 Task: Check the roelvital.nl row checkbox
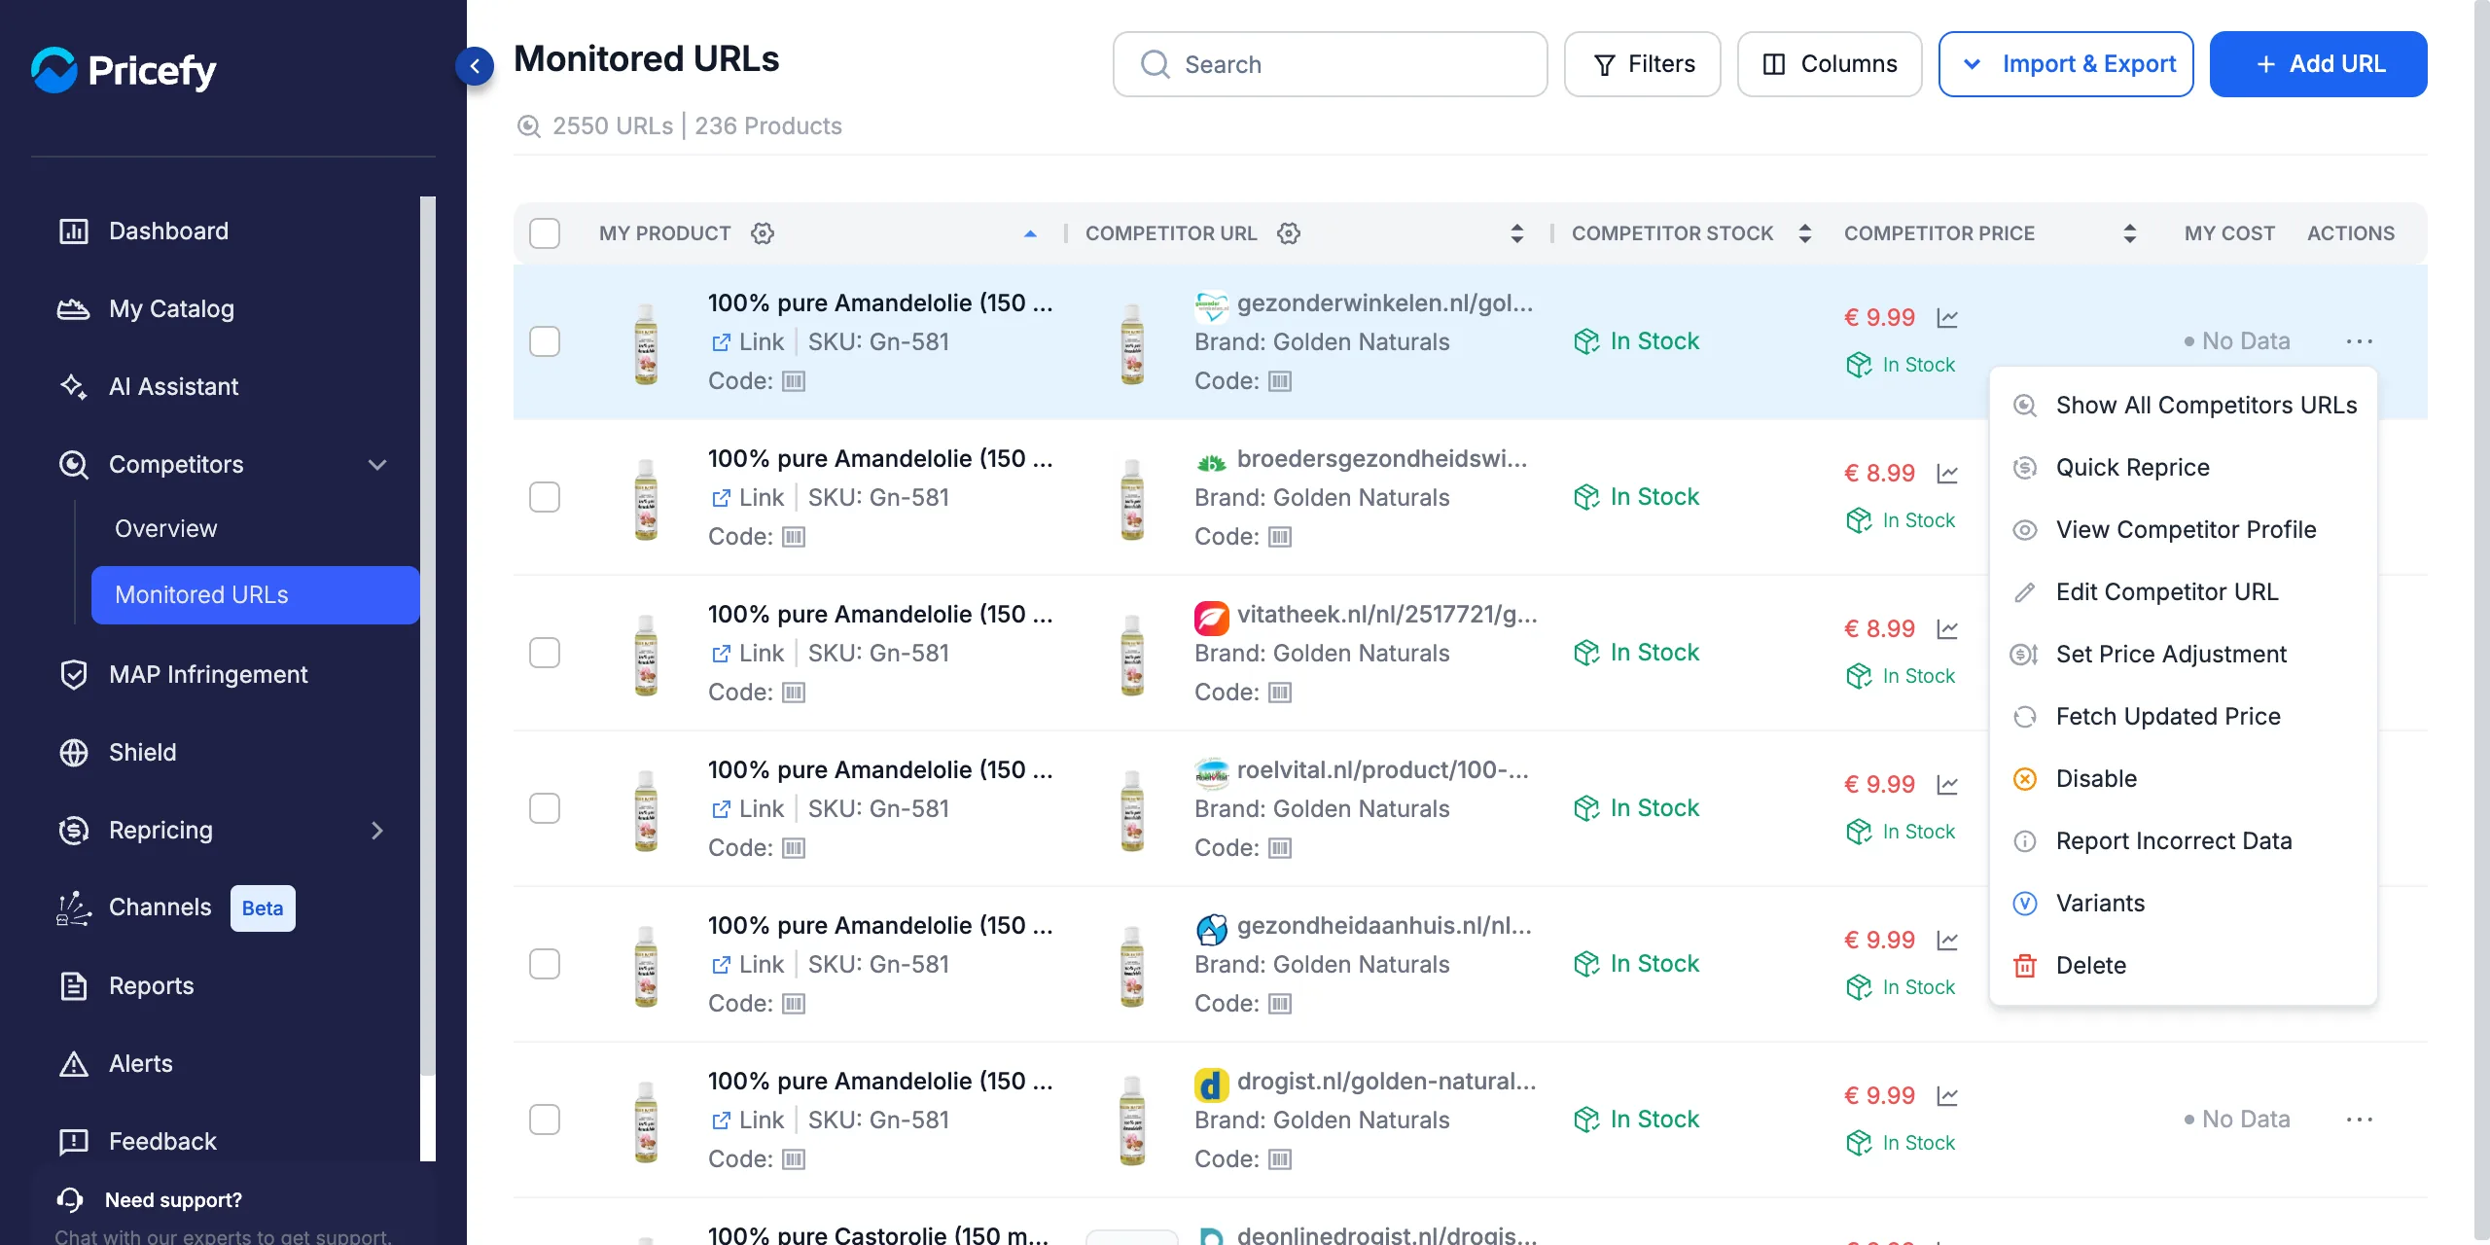[x=545, y=808]
